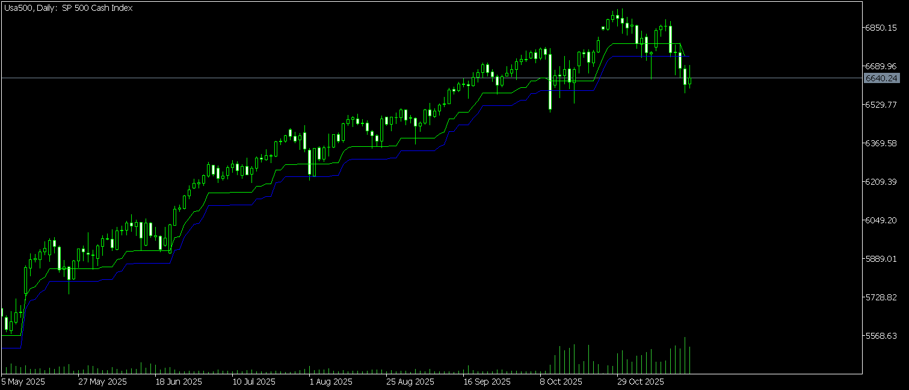Click the 6529.77 price scale label
Image resolution: width=909 pixels, height=390 pixels.
tap(881, 105)
